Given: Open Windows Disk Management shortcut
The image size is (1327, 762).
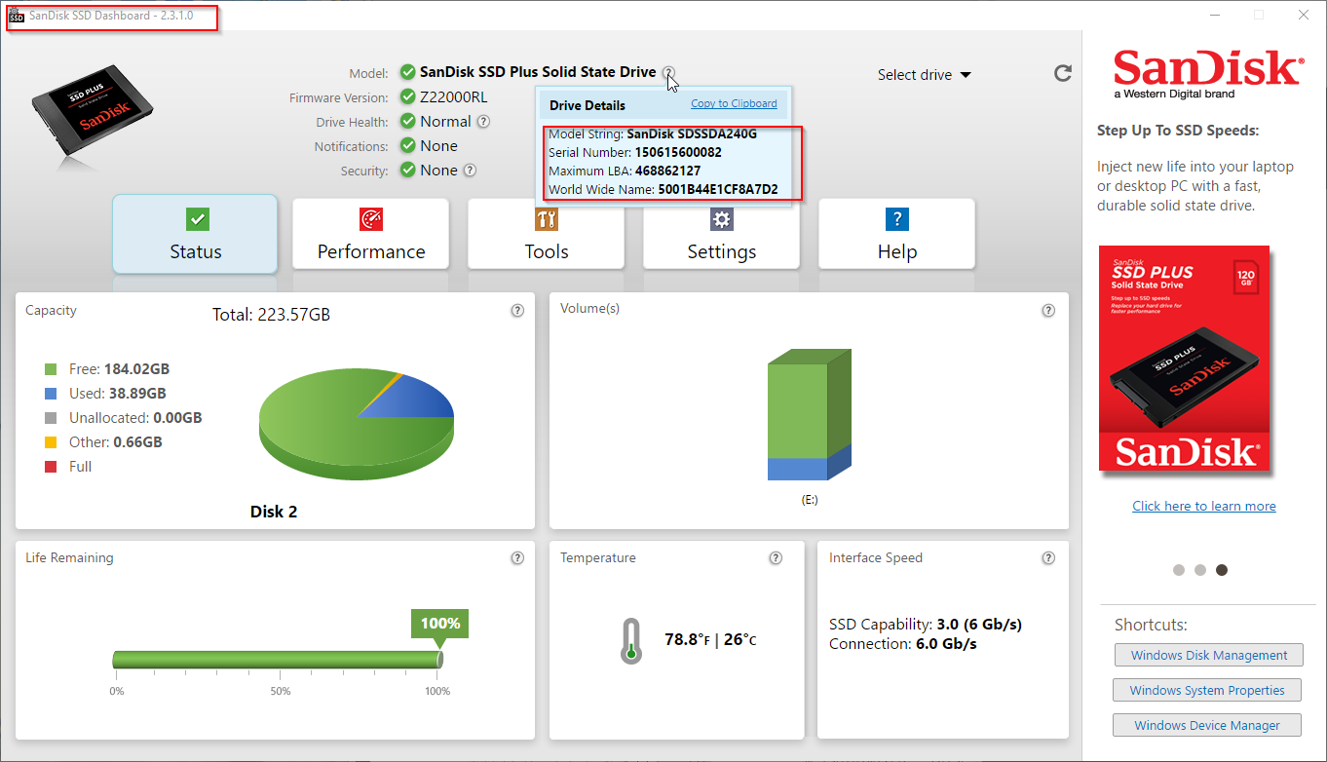Looking at the screenshot, I should click(1209, 656).
